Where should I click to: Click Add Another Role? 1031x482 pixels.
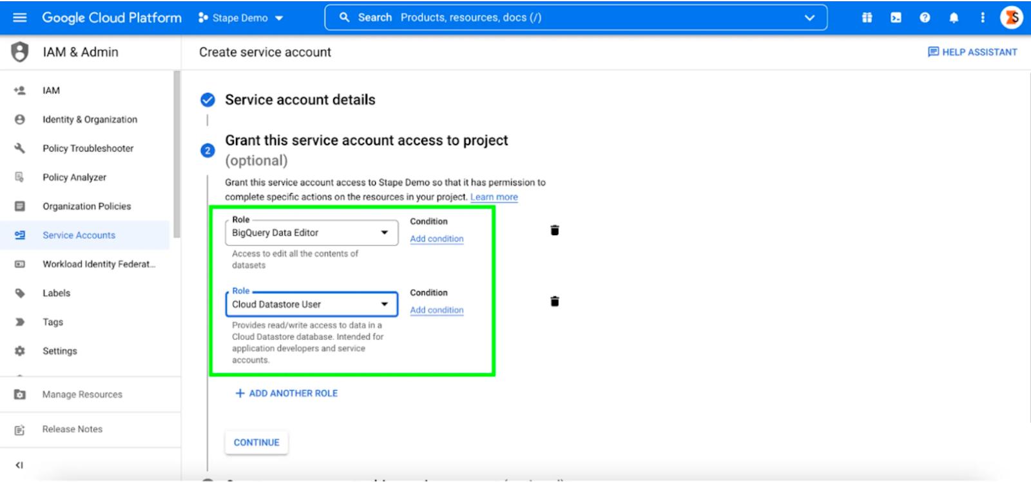coord(286,393)
